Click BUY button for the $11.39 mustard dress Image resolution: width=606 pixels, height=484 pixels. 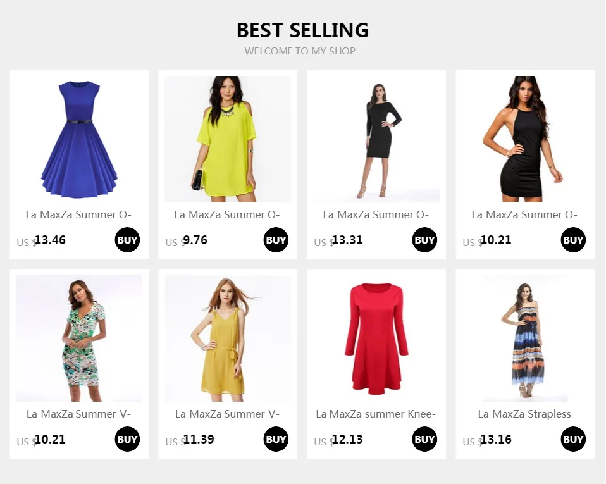click(276, 439)
